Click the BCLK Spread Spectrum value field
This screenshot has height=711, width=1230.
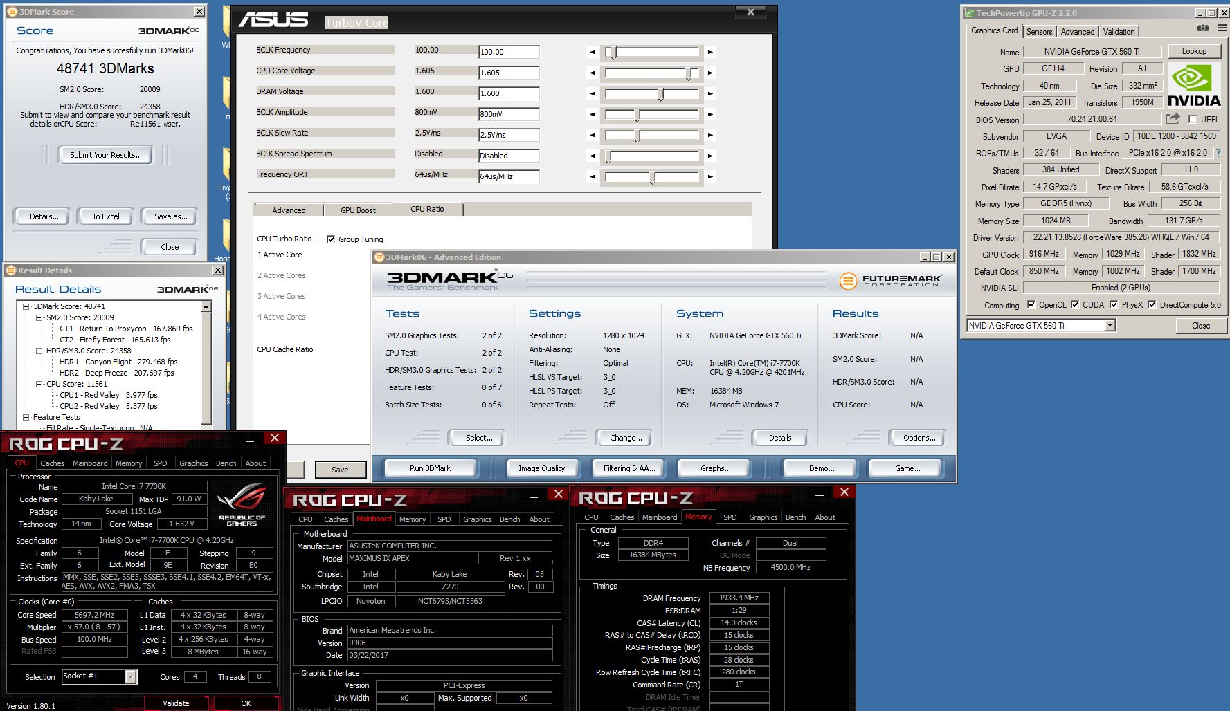(x=509, y=156)
